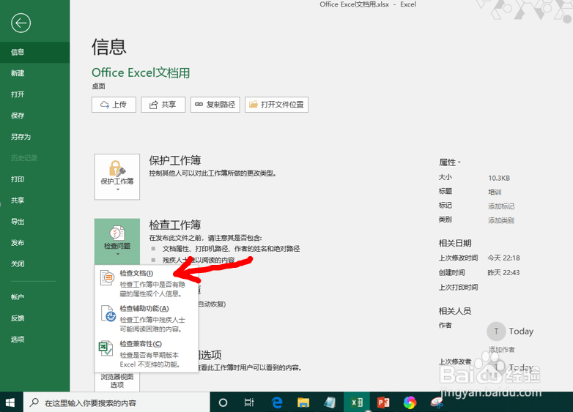The image size is (573, 412).
Task: Click the 上传 upload button
Action: point(114,105)
